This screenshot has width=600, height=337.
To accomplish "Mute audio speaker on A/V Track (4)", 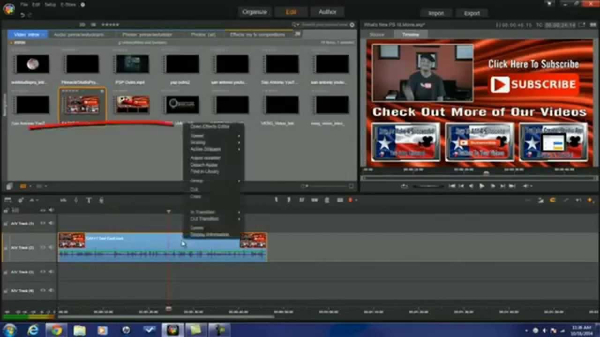I will click(x=51, y=291).
